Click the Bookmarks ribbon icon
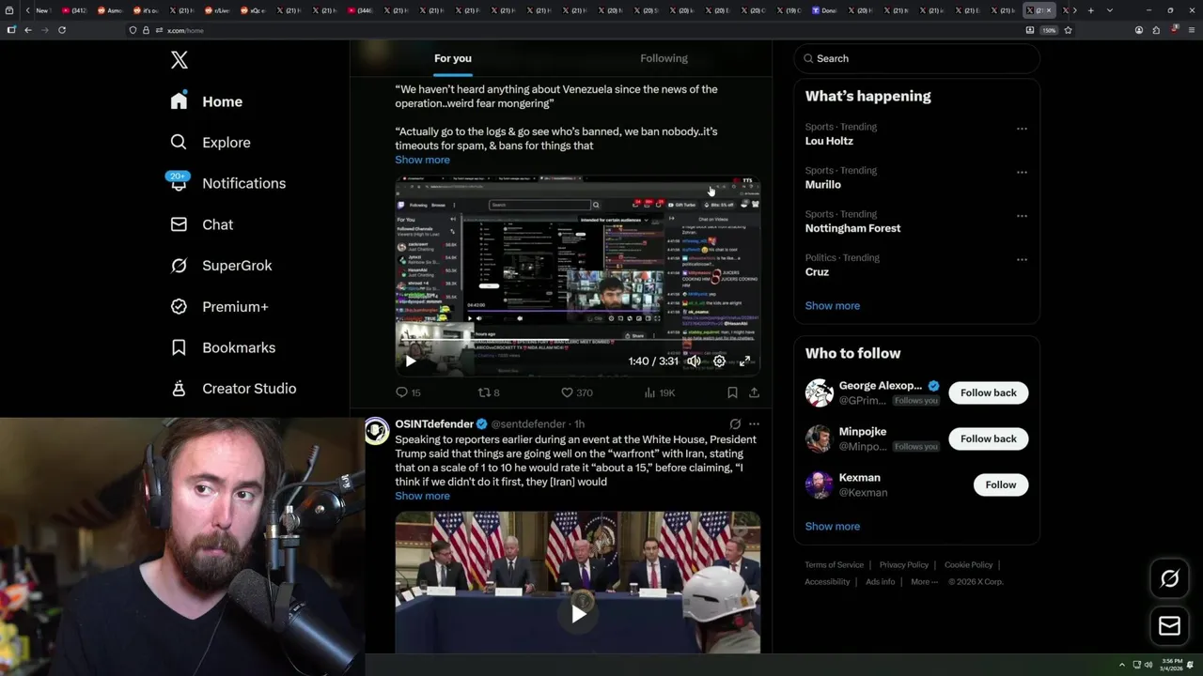 179,347
